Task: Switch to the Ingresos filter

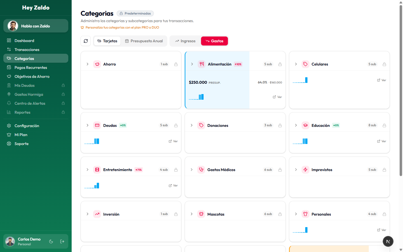Action: (x=185, y=41)
